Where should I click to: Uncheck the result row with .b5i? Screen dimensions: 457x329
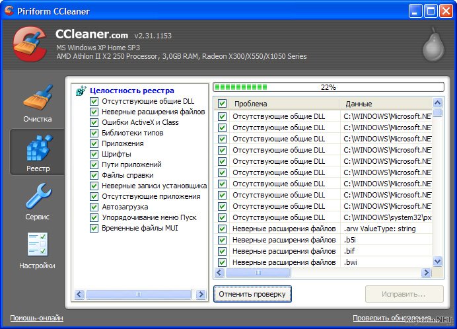[222, 240]
